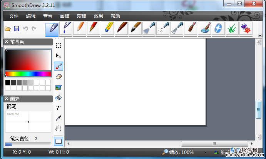Adjust the 笔尖直径 slider
This screenshot has height=159, width=266.
point(28,144)
